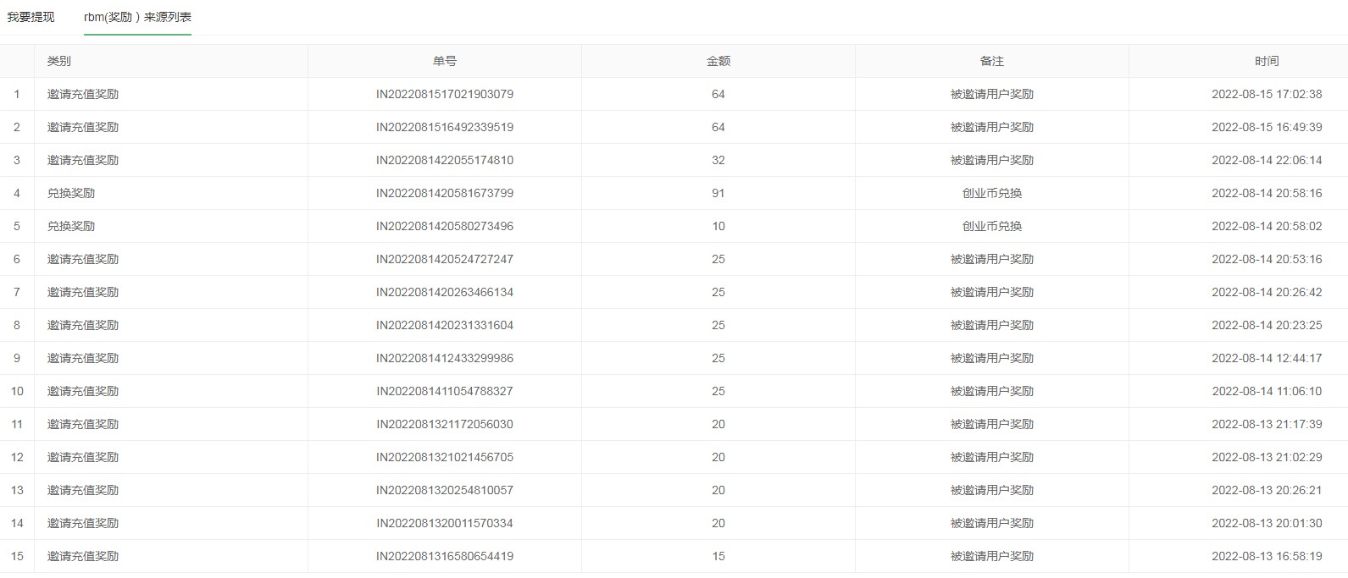The image size is (1348, 578).
Task: Click the 类别 column header
Action: click(x=59, y=61)
